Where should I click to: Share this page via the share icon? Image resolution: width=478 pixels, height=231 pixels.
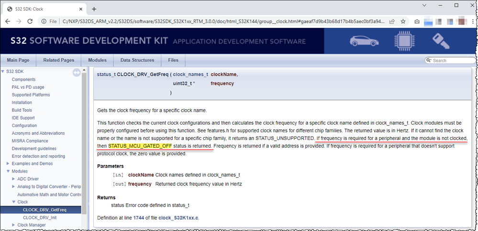[392, 22]
